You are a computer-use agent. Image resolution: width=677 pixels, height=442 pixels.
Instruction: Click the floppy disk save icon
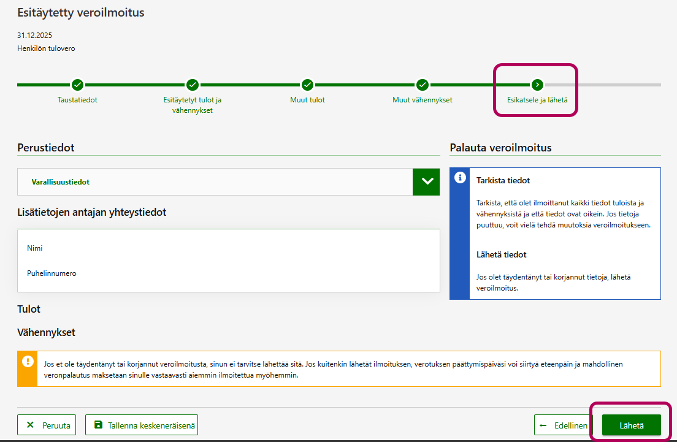tap(98, 424)
